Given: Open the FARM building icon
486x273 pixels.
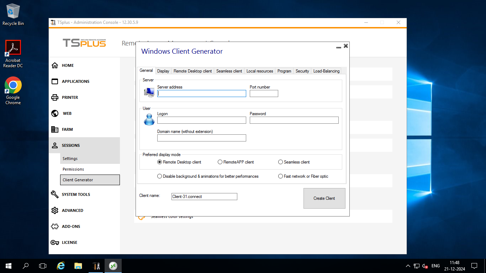Looking at the screenshot, I should pyautogui.click(x=55, y=129).
